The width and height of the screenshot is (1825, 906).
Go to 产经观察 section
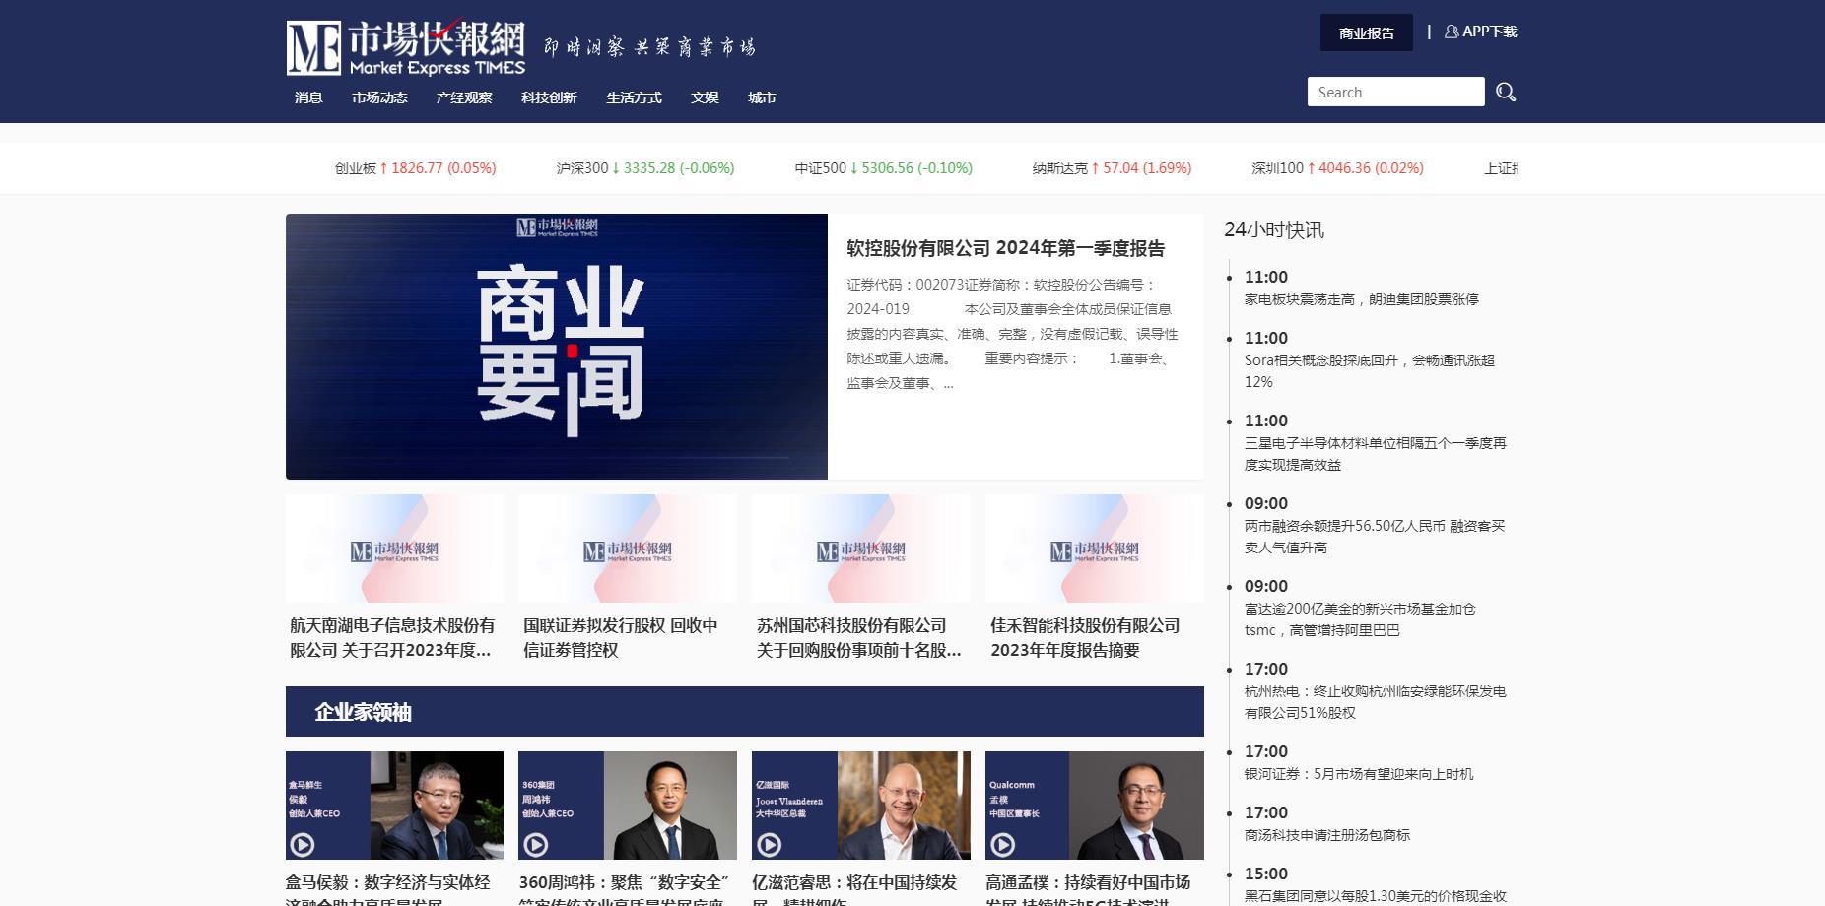tap(464, 97)
